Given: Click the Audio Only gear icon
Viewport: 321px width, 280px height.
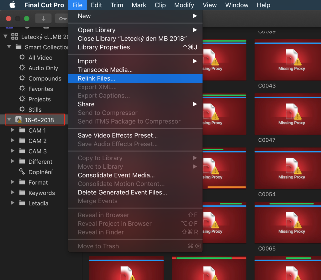Looking at the screenshot, I should pyautogui.click(x=22, y=68).
